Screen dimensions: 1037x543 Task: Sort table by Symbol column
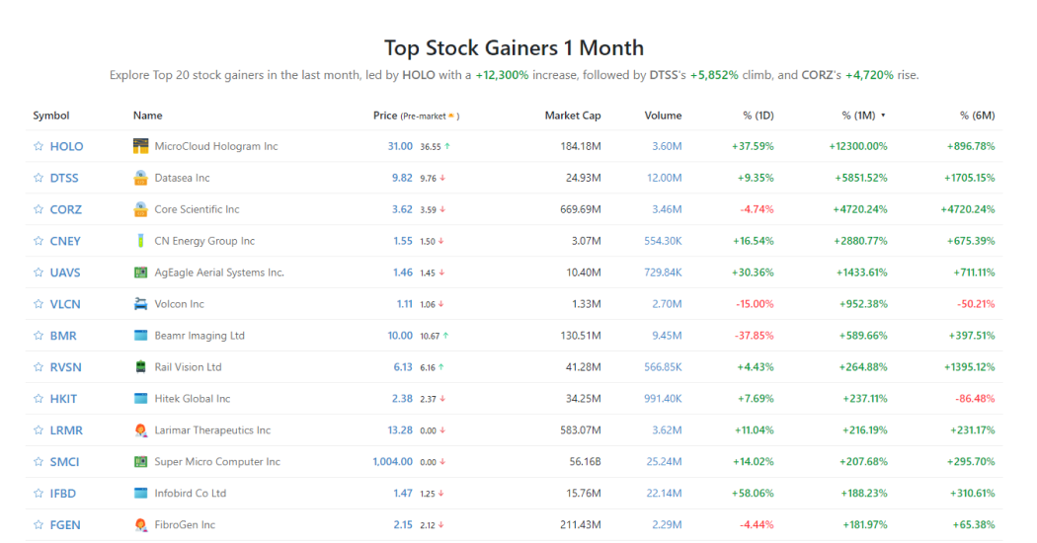point(51,116)
